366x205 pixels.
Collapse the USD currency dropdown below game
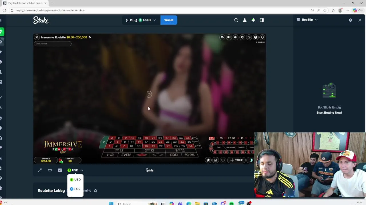coord(75,170)
